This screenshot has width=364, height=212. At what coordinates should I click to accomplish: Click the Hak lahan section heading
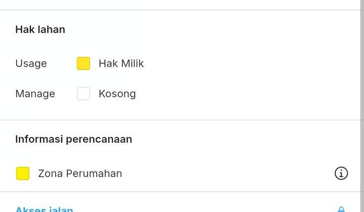(x=40, y=30)
